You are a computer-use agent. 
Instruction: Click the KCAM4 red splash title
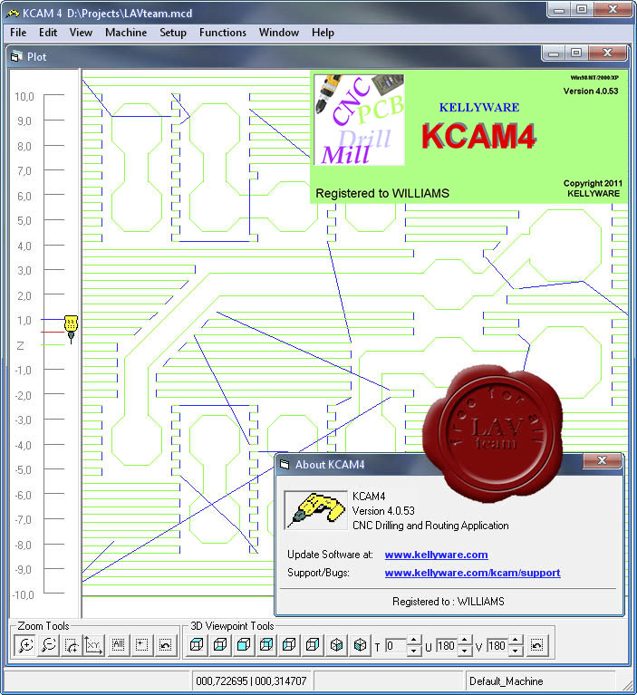click(x=478, y=136)
